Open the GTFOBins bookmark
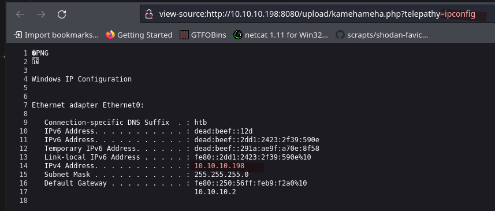Image resolution: width=495 pixels, height=211 pixels. pyautogui.click(x=203, y=35)
